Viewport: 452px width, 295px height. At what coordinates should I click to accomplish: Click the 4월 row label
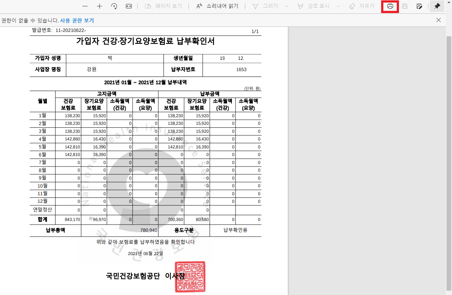click(43, 139)
